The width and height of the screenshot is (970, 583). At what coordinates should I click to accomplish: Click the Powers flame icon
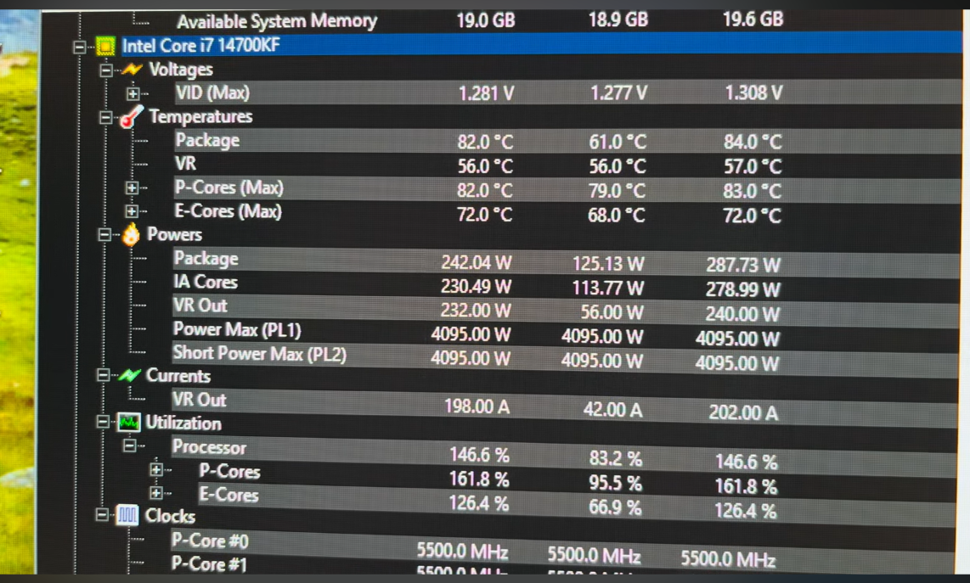click(131, 235)
